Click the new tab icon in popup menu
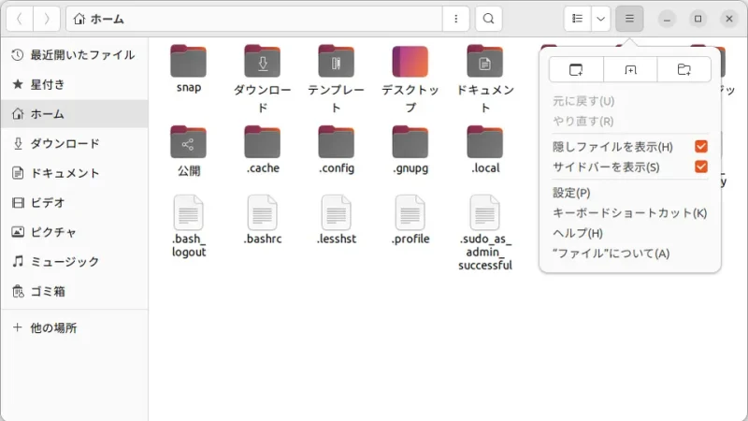The height and width of the screenshot is (421, 748). pos(630,70)
